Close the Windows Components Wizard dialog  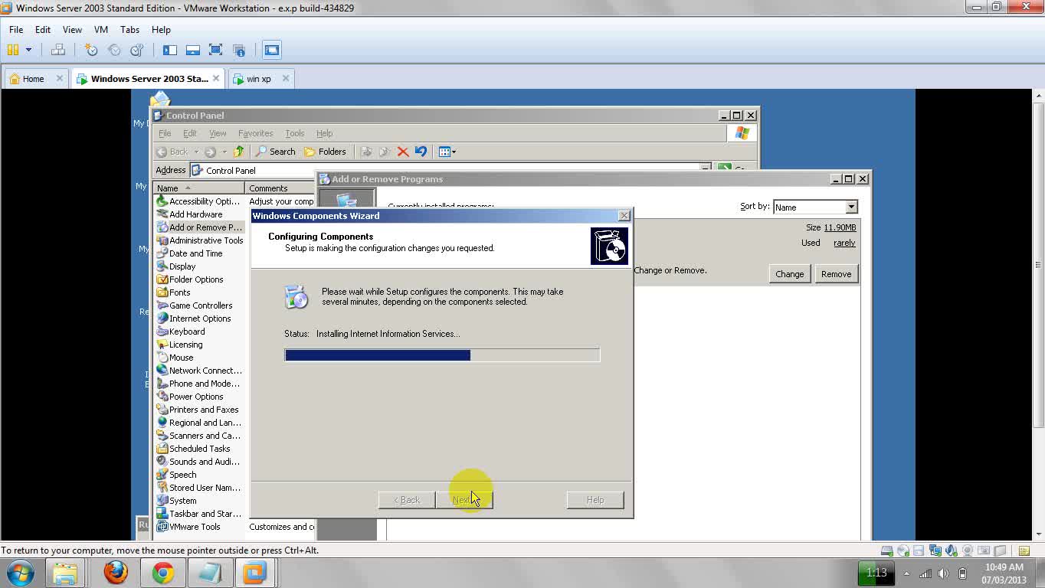point(624,216)
